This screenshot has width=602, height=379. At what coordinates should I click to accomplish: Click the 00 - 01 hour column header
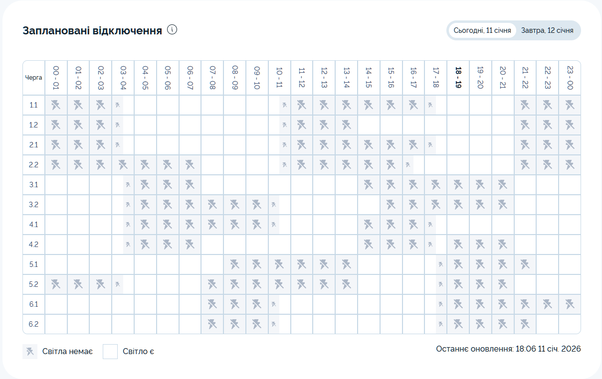pyautogui.click(x=56, y=78)
